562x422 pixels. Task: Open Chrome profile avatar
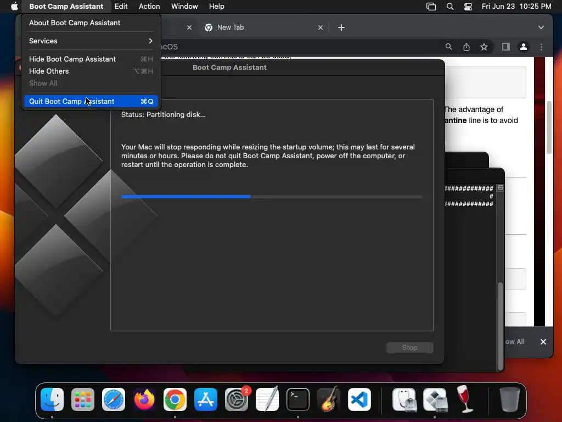click(523, 47)
